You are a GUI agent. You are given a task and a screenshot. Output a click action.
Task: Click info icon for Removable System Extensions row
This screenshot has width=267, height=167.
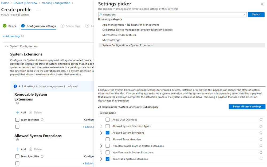pyautogui.click(x=261, y=159)
